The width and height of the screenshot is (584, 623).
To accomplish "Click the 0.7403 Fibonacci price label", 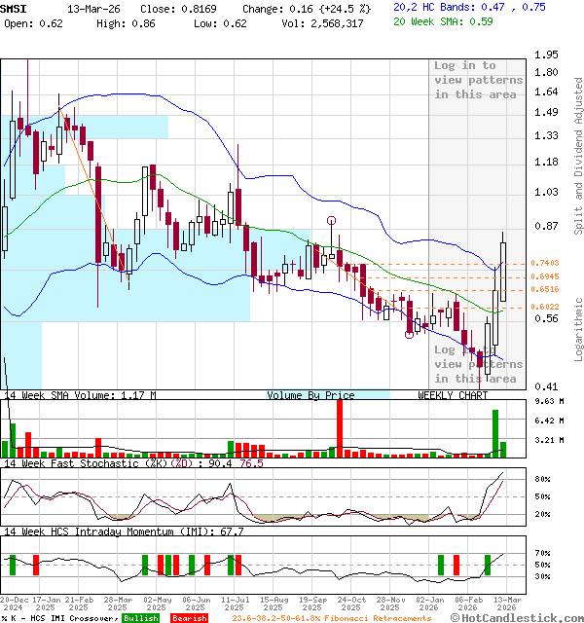I will point(546,264).
